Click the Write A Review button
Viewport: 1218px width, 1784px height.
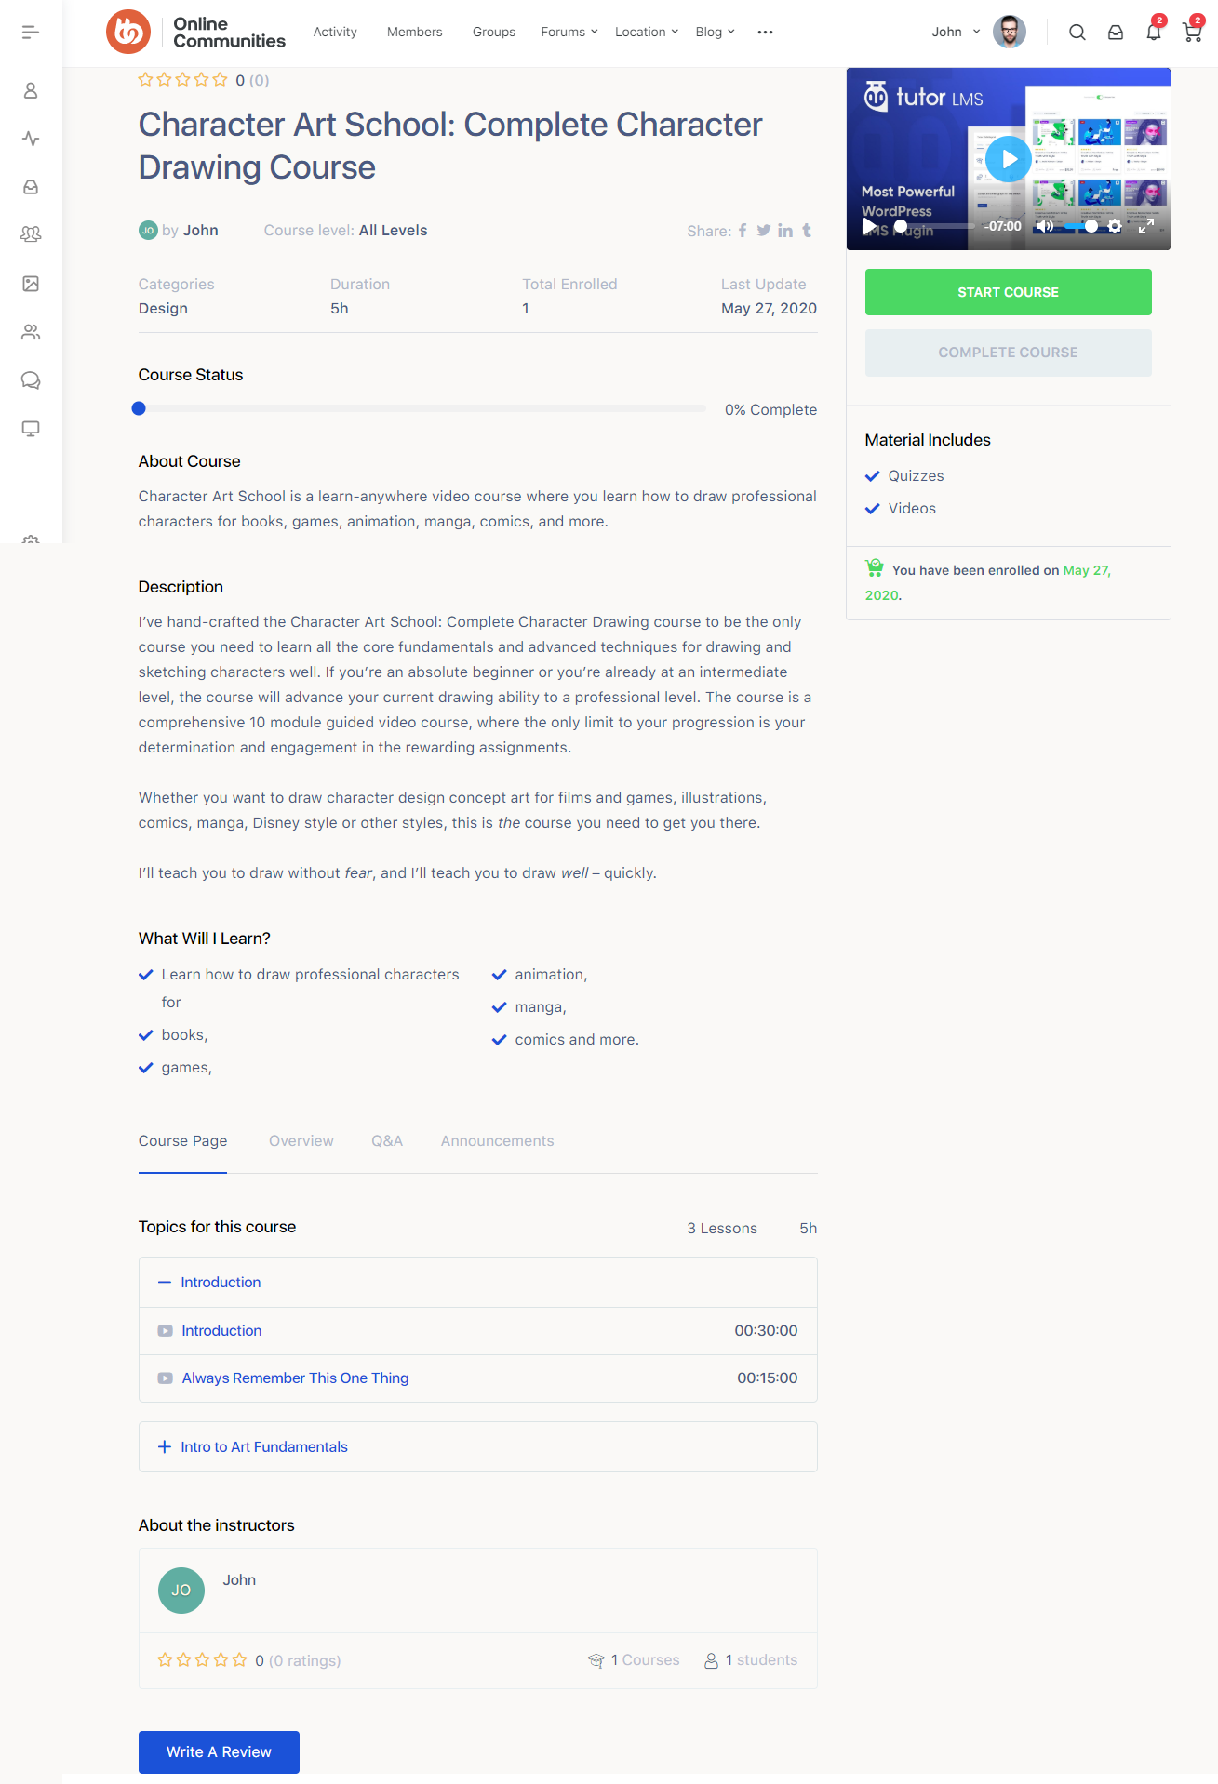[x=219, y=1752]
